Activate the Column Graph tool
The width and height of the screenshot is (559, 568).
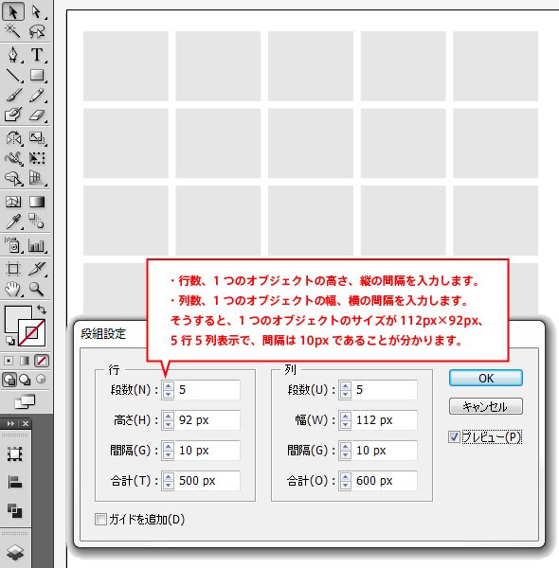click(36, 245)
